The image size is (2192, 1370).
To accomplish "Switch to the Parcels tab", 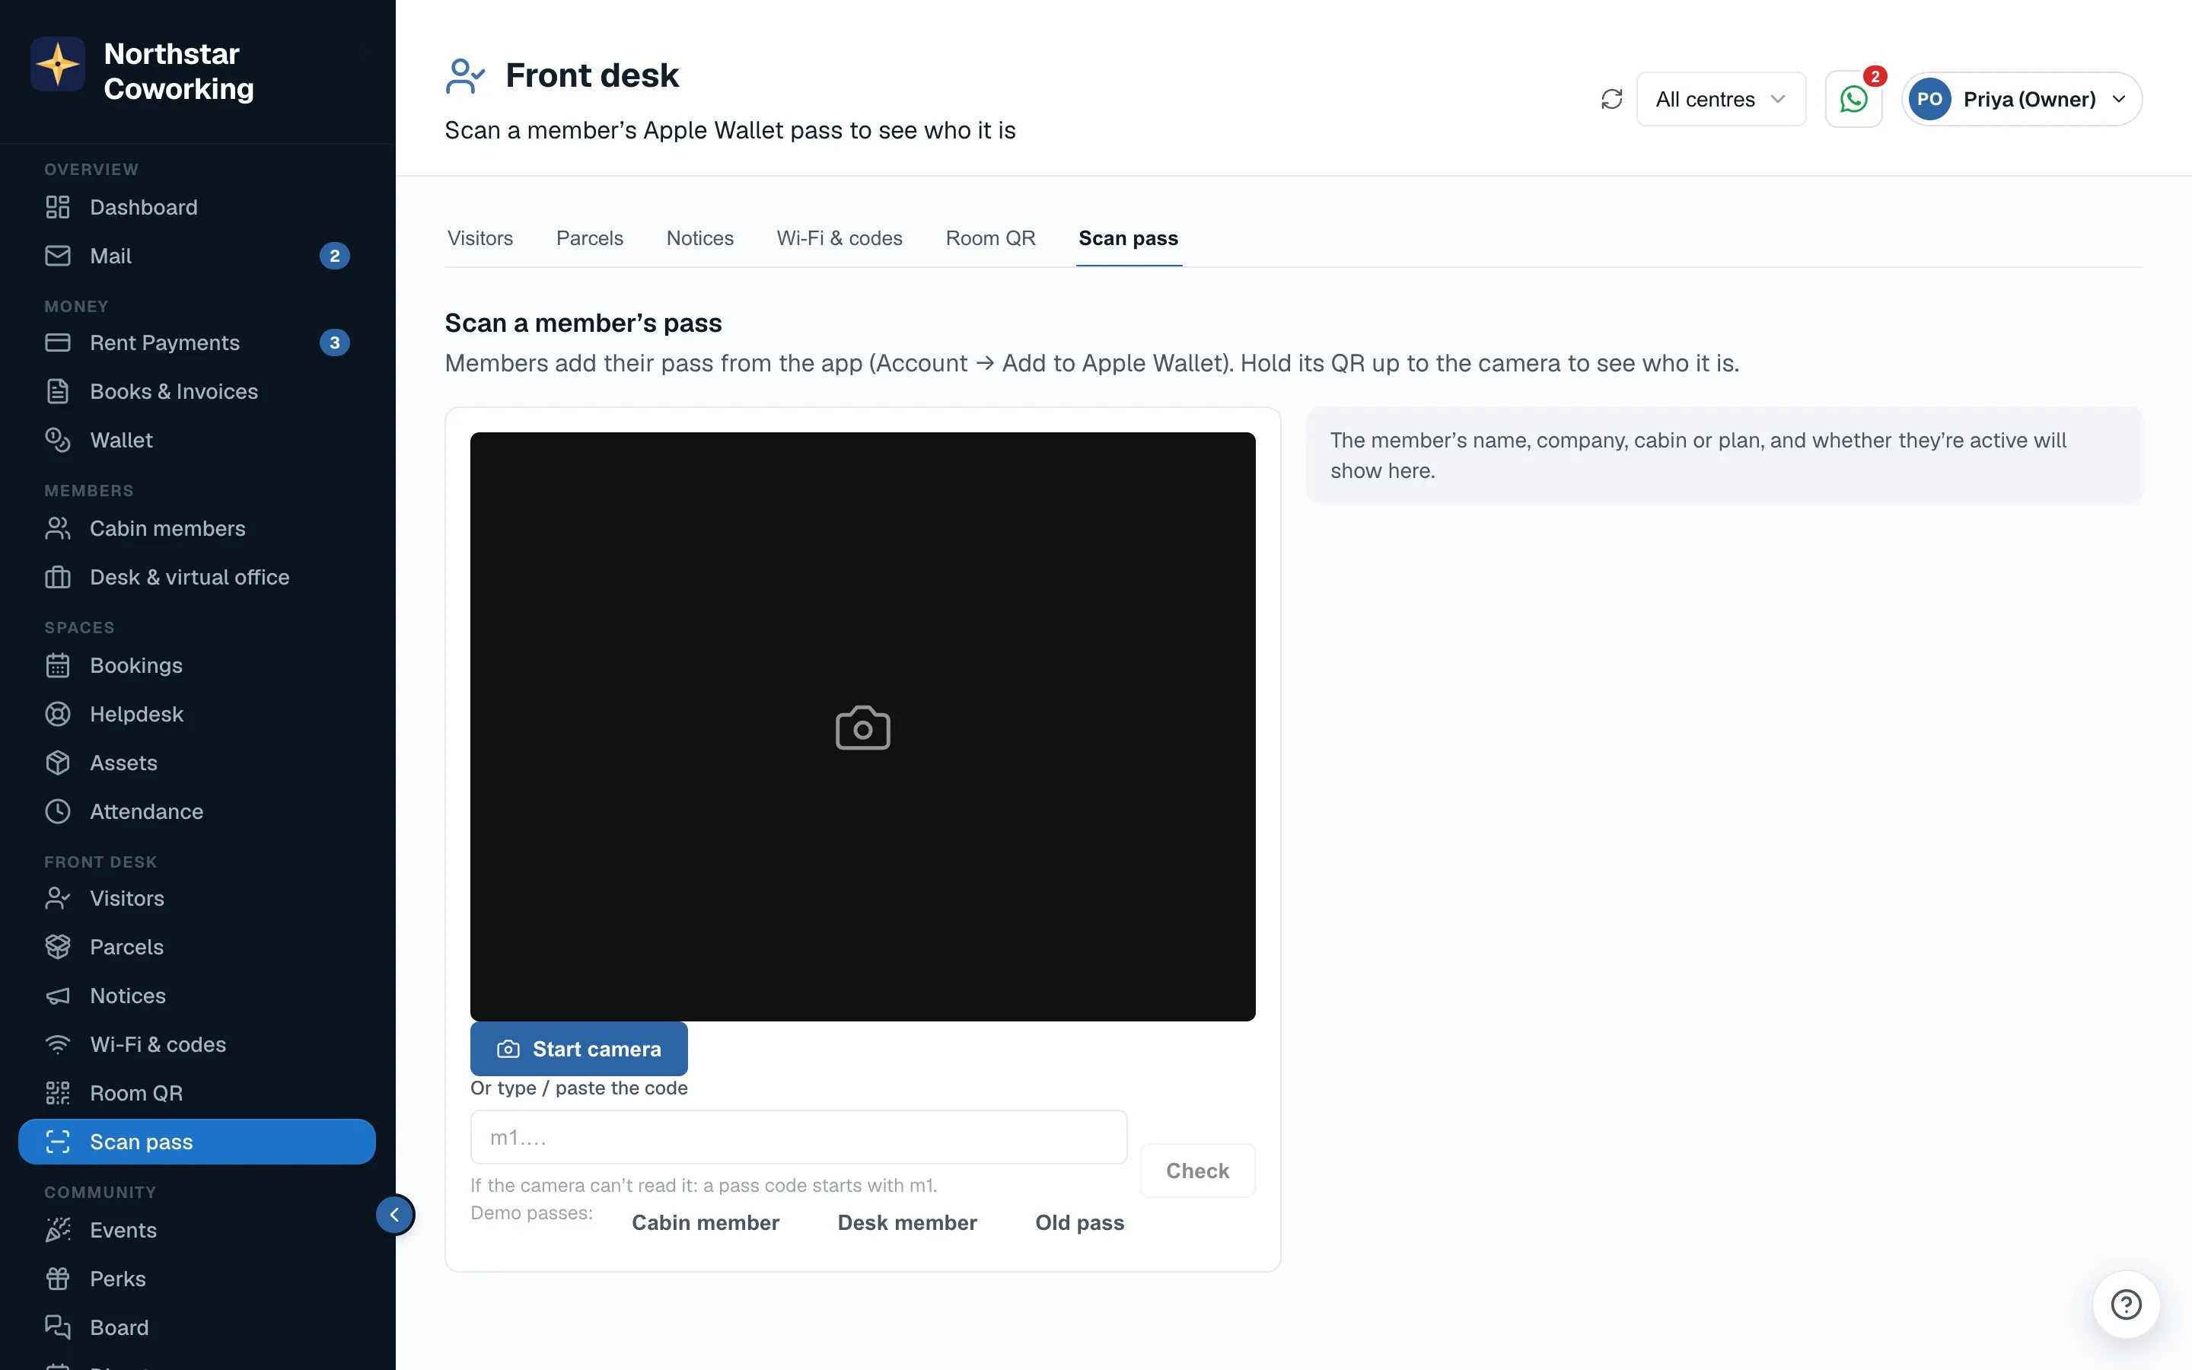I will [x=590, y=238].
